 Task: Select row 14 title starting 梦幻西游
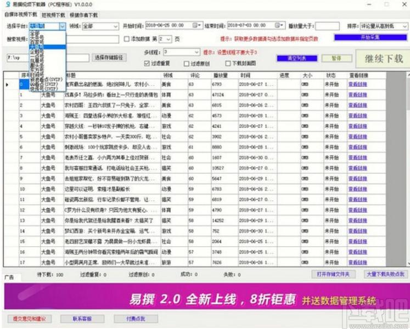tap(112, 231)
